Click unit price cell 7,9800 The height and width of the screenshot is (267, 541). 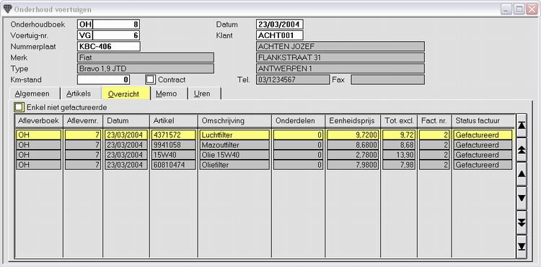[x=353, y=165]
